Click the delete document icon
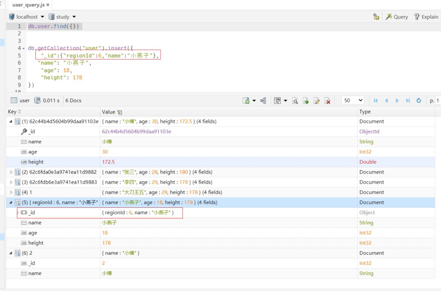 click(x=327, y=100)
